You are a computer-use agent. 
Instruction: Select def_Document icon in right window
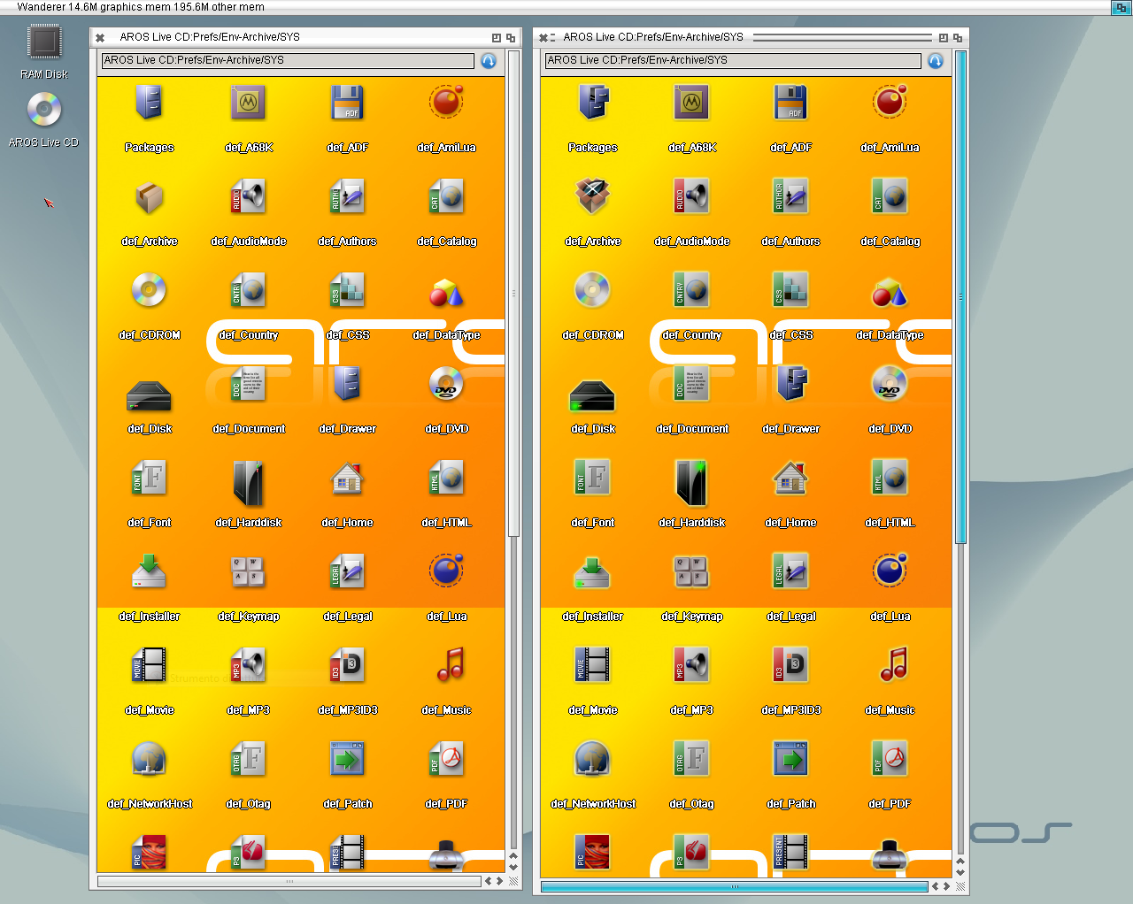pos(691,384)
